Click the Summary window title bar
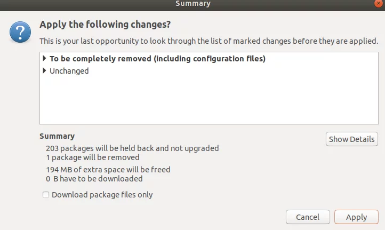Image resolution: width=385 pixels, height=230 pixels. (192, 4)
